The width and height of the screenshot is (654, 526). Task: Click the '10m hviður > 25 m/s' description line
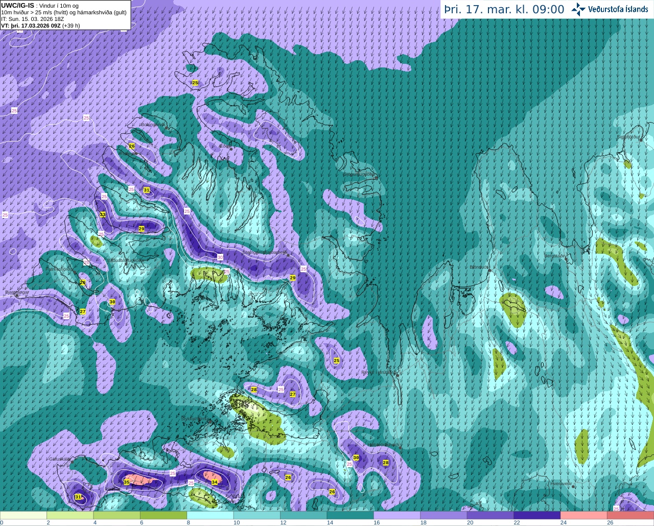click(64, 12)
